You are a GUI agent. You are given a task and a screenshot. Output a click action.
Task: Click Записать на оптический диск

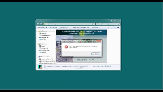pos(81,27)
